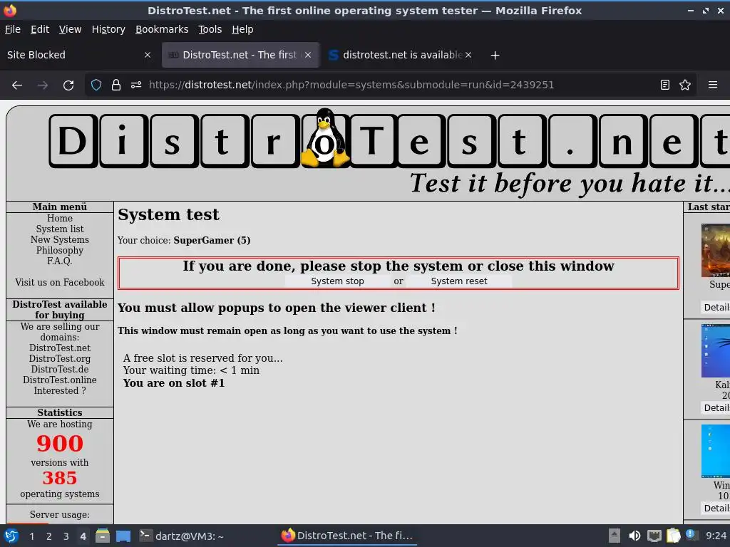The height and width of the screenshot is (547, 730).
Task: Reload the current page
Action: click(x=68, y=85)
